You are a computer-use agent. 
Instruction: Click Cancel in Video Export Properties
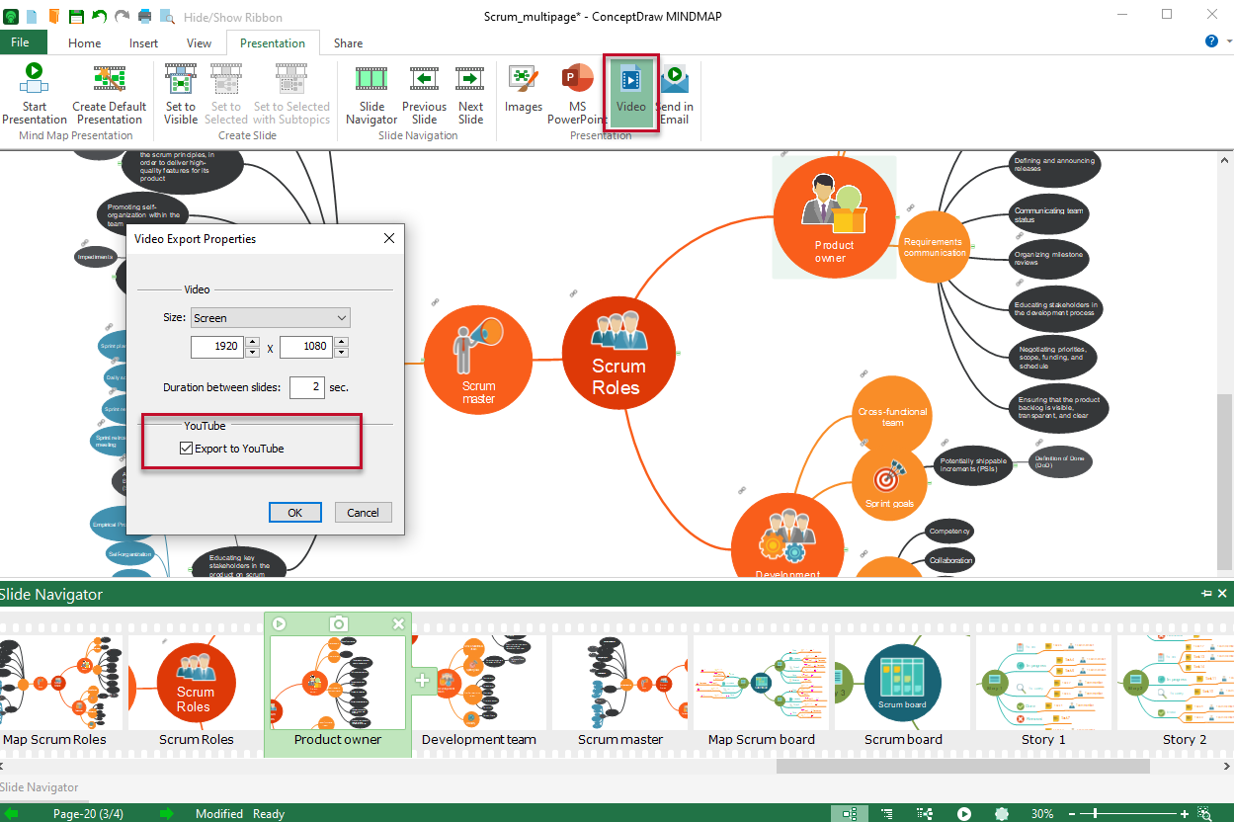363,513
